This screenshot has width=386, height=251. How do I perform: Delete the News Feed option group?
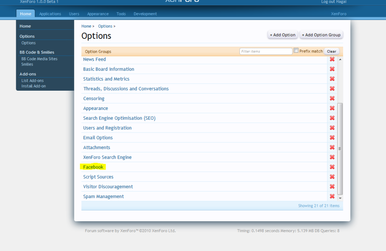[332, 59]
